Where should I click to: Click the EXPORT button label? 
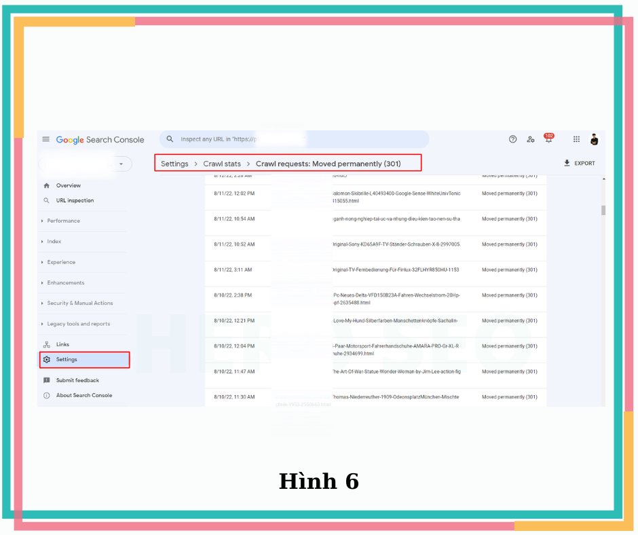click(x=584, y=163)
